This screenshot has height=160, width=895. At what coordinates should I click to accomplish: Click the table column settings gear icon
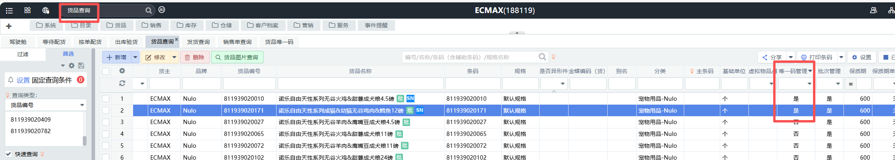122,71
